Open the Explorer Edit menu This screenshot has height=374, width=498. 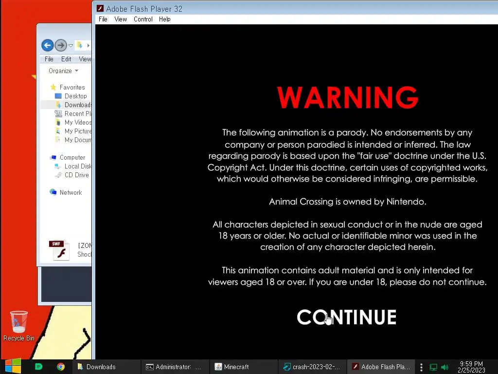[x=66, y=59]
